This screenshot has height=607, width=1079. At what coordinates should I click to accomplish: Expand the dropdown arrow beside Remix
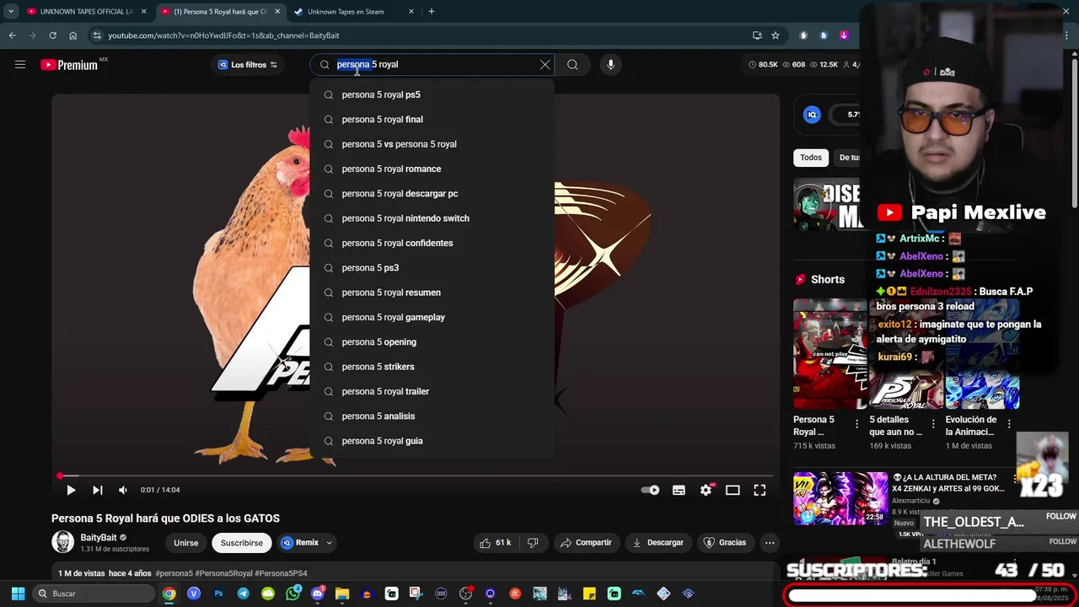pyautogui.click(x=330, y=543)
